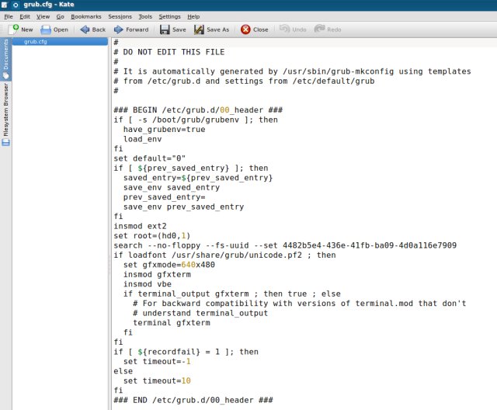Click the 'set gfxmode=640x480' line

pyautogui.click(x=169, y=265)
